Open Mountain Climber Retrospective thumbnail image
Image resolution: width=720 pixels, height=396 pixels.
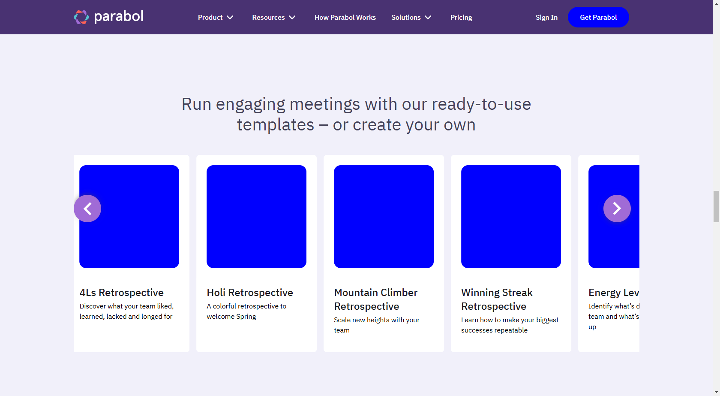pyautogui.click(x=384, y=217)
